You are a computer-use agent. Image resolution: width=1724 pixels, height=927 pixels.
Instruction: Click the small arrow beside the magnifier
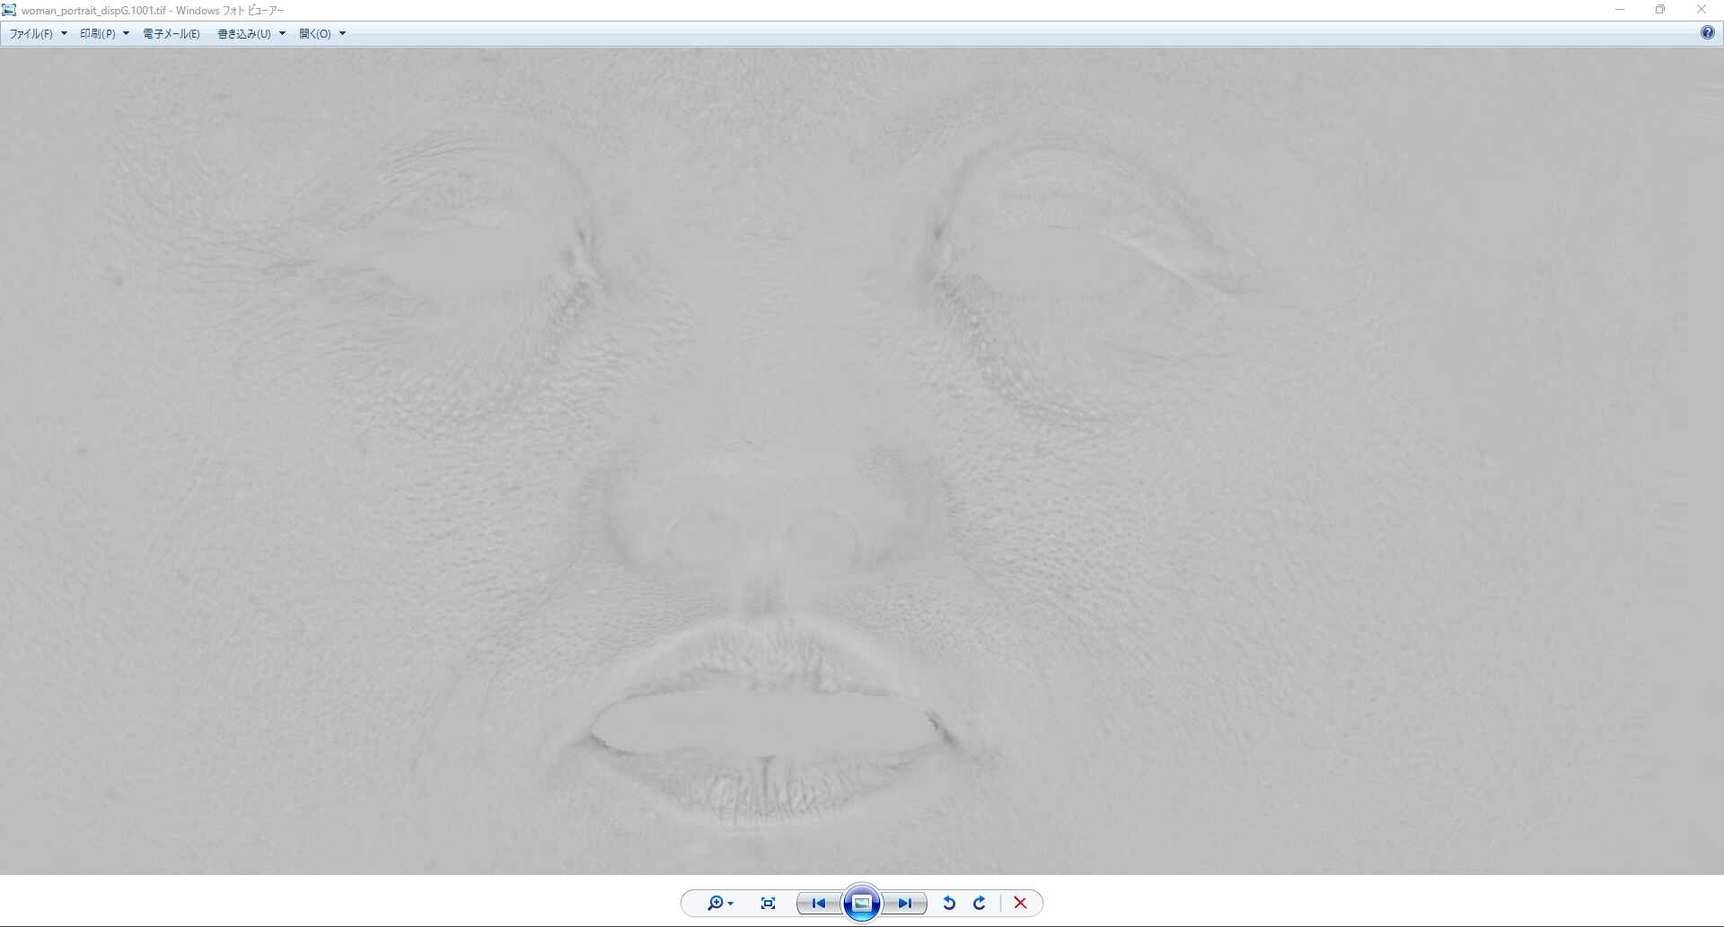731,904
